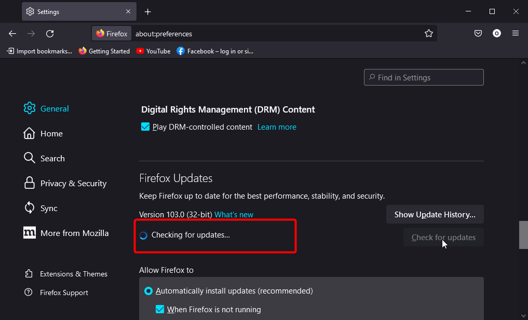
Task: Open the Home settings category
Action: [x=43, y=134]
